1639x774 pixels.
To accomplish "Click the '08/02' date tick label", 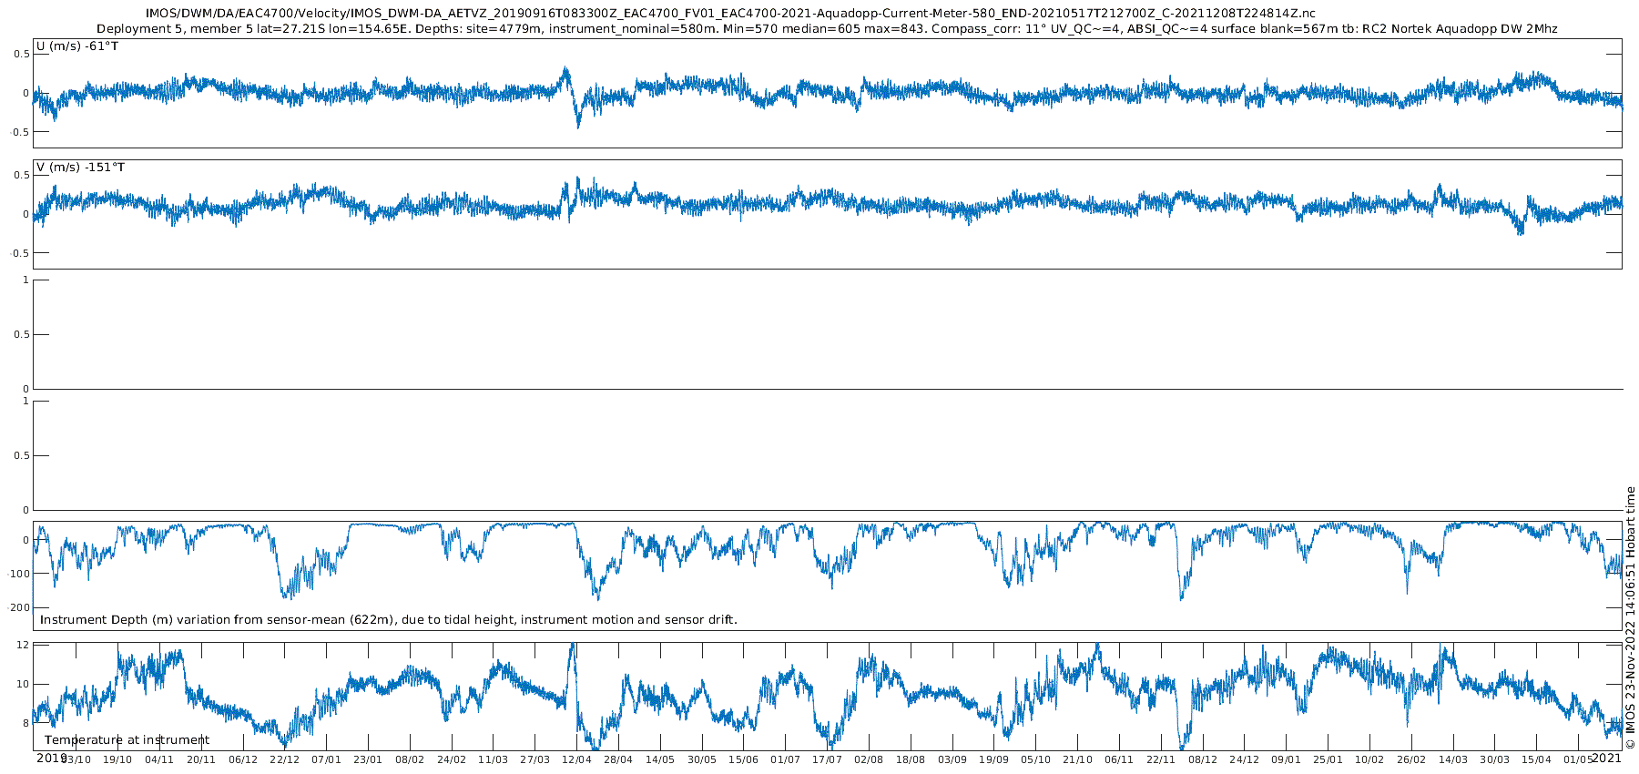I will pyautogui.click(x=410, y=759).
